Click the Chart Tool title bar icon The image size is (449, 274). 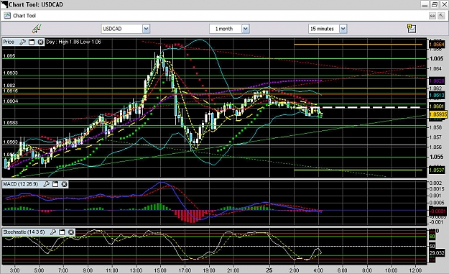(x=4, y=4)
